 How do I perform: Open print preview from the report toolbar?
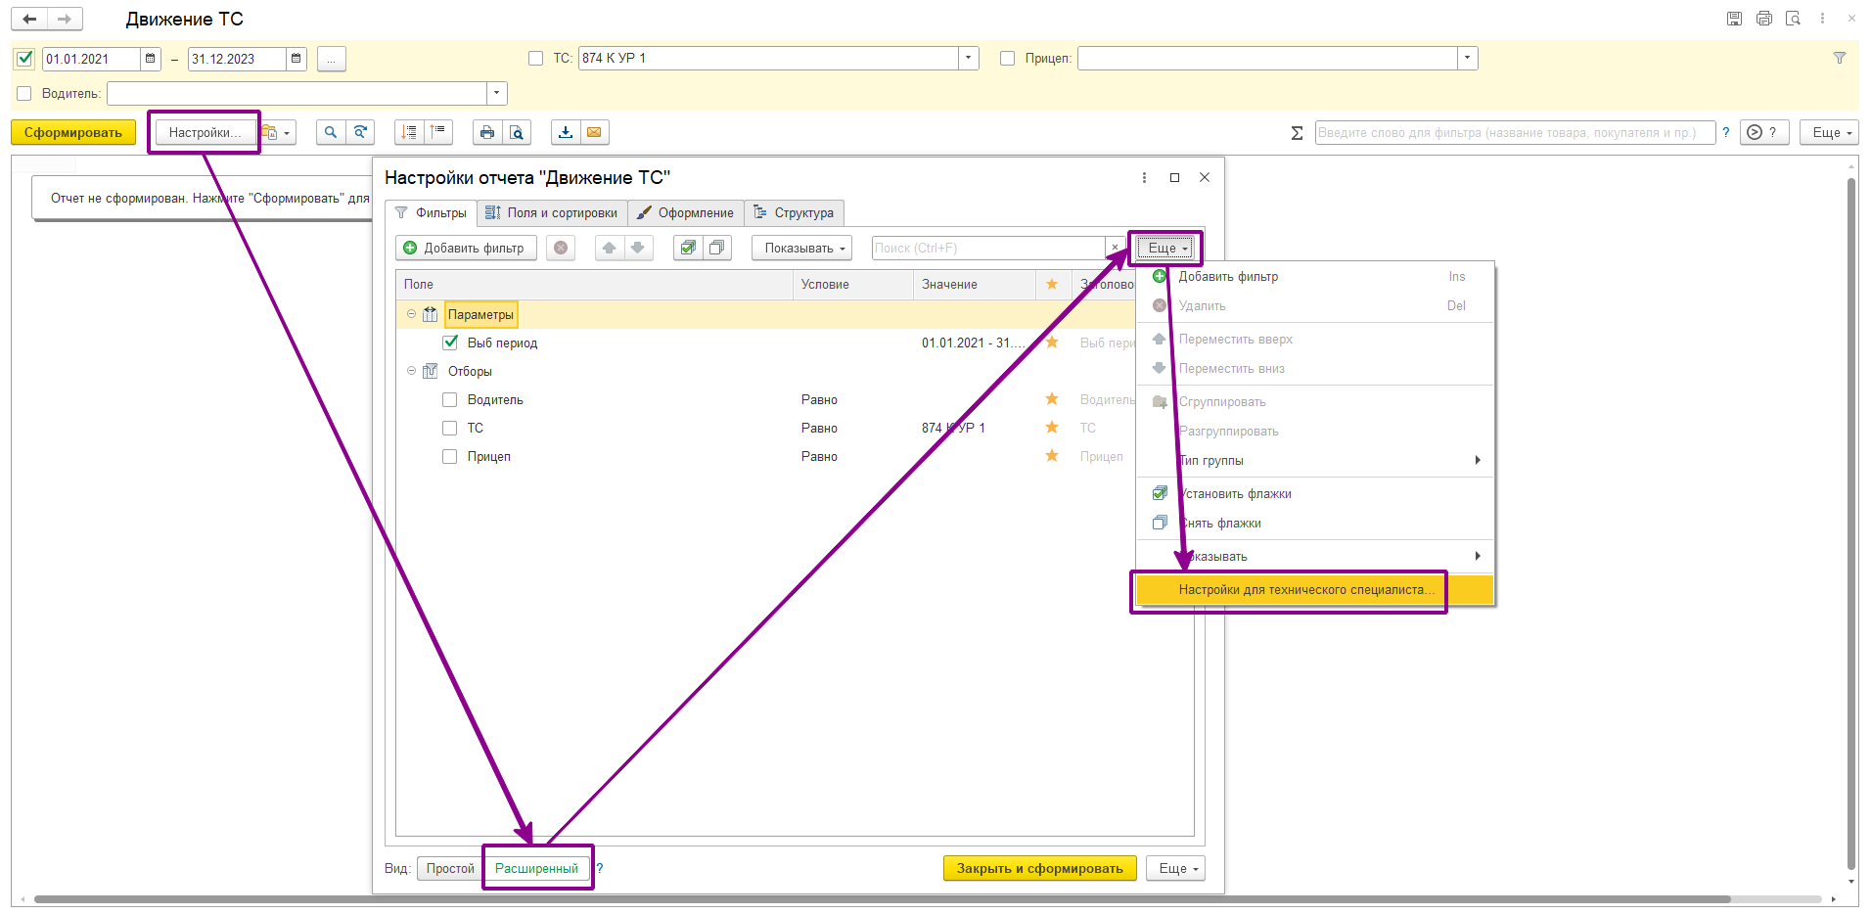click(x=517, y=132)
